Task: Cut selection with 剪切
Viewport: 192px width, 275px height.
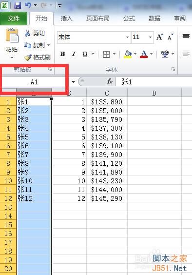Action: [35, 33]
